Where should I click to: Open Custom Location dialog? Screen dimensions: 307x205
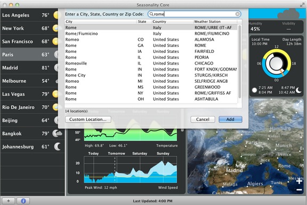pyautogui.click(x=88, y=119)
